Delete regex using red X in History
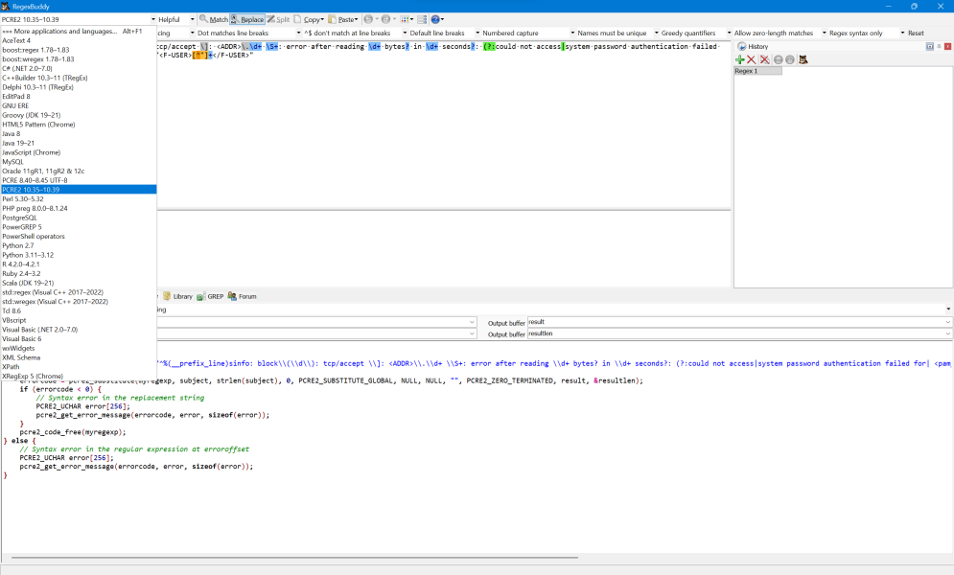 [x=753, y=59]
